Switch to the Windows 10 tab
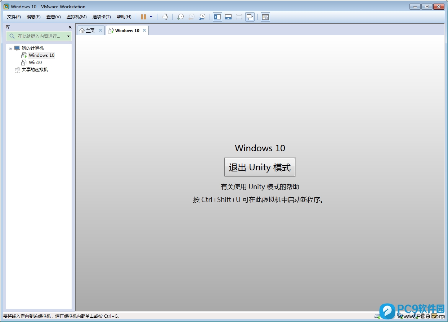 (127, 31)
